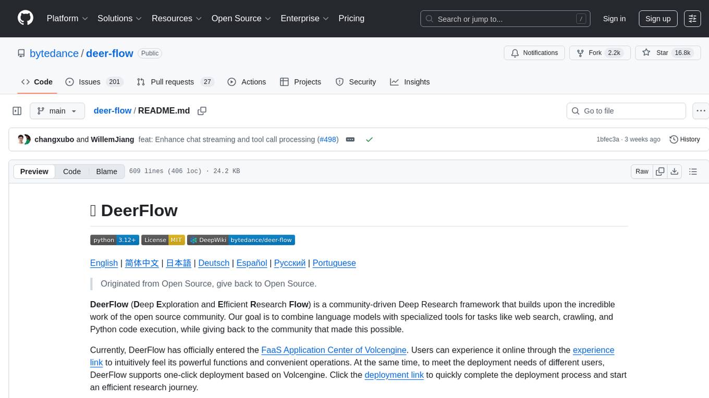Open the Español README link
The image size is (709, 398).
[x=252, y=263]
